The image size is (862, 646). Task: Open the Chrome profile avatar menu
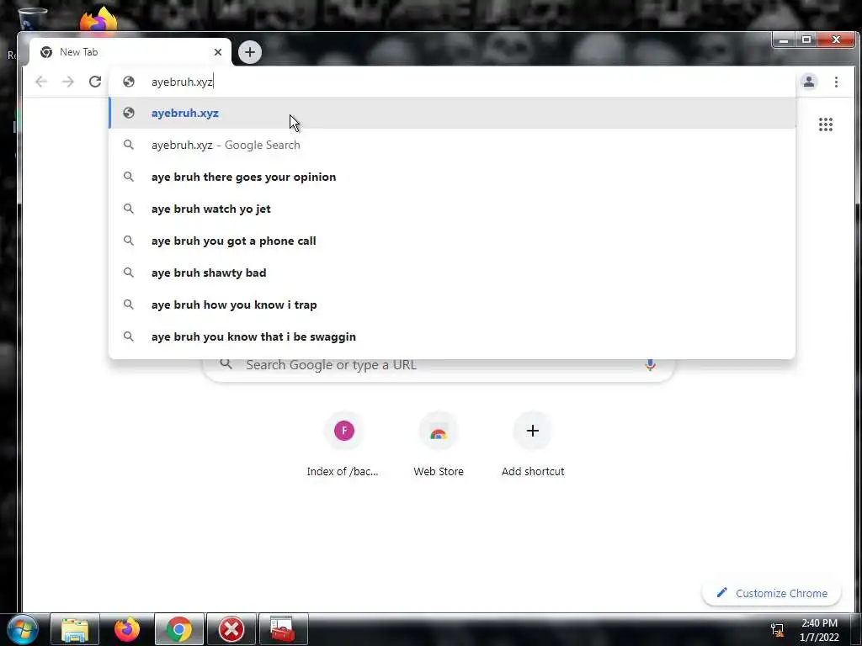click(x=809, y=82)
